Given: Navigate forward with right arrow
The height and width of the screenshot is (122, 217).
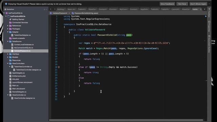Looking at the screenshot, I should [55, 9].
